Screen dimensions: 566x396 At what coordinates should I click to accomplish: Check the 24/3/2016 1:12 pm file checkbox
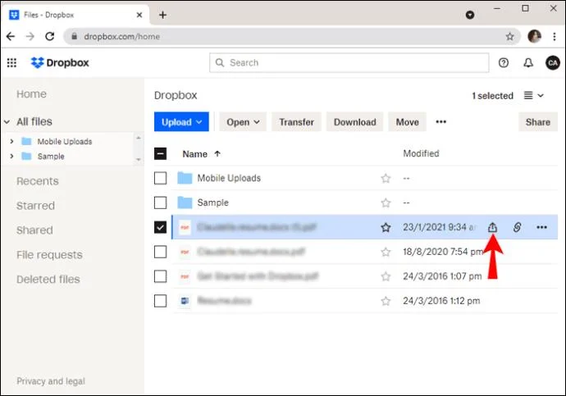point(160,301)
